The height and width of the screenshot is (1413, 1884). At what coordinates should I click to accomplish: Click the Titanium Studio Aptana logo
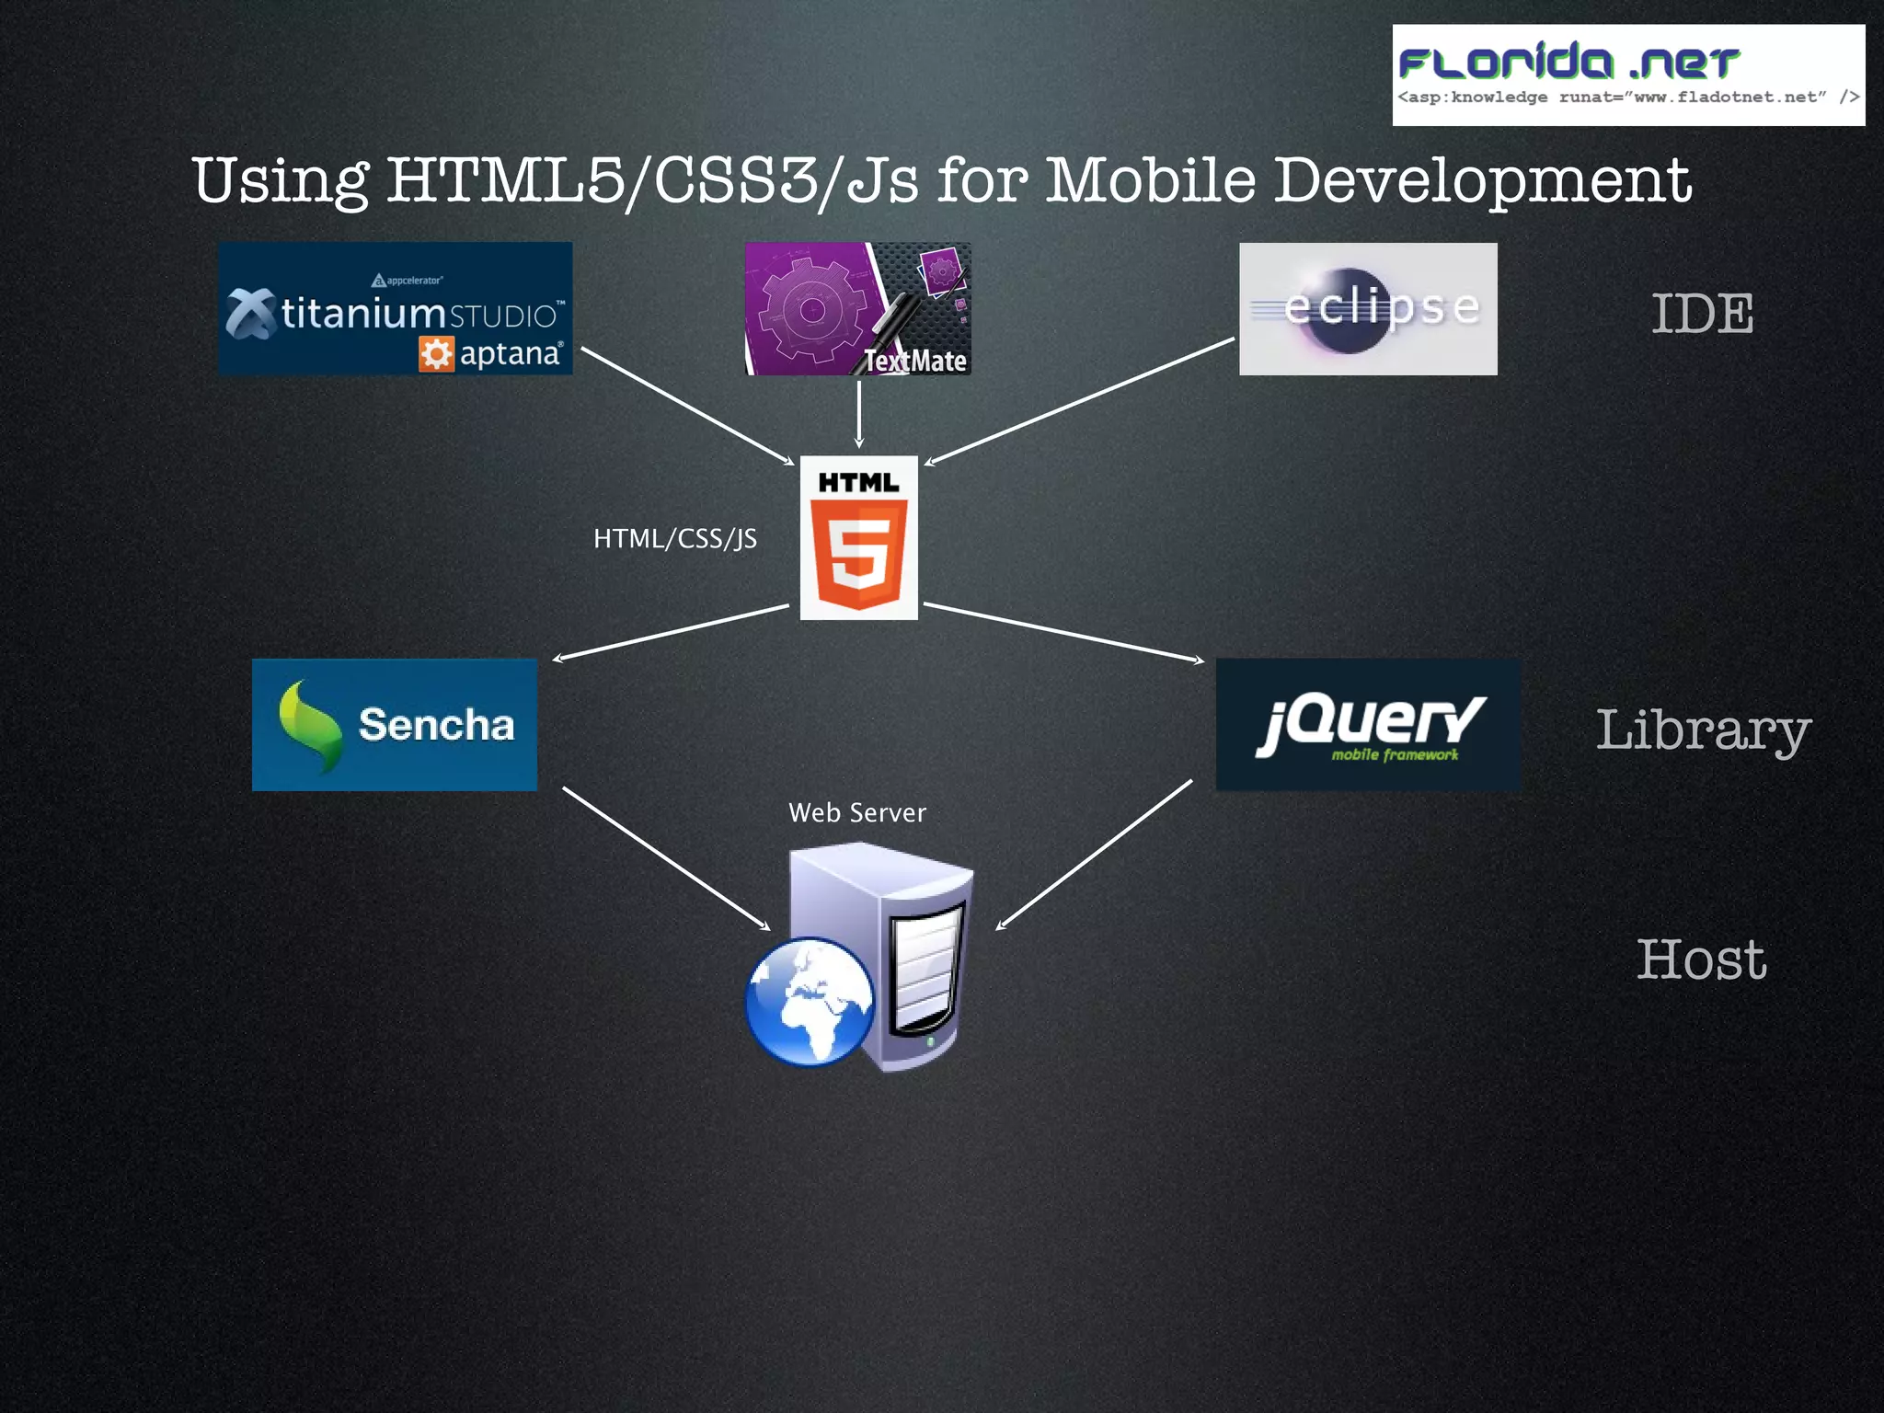395,308
